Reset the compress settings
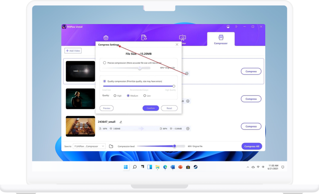Image resolution: width=319 pixels, height=194 pixels. (x=169, y=108)
